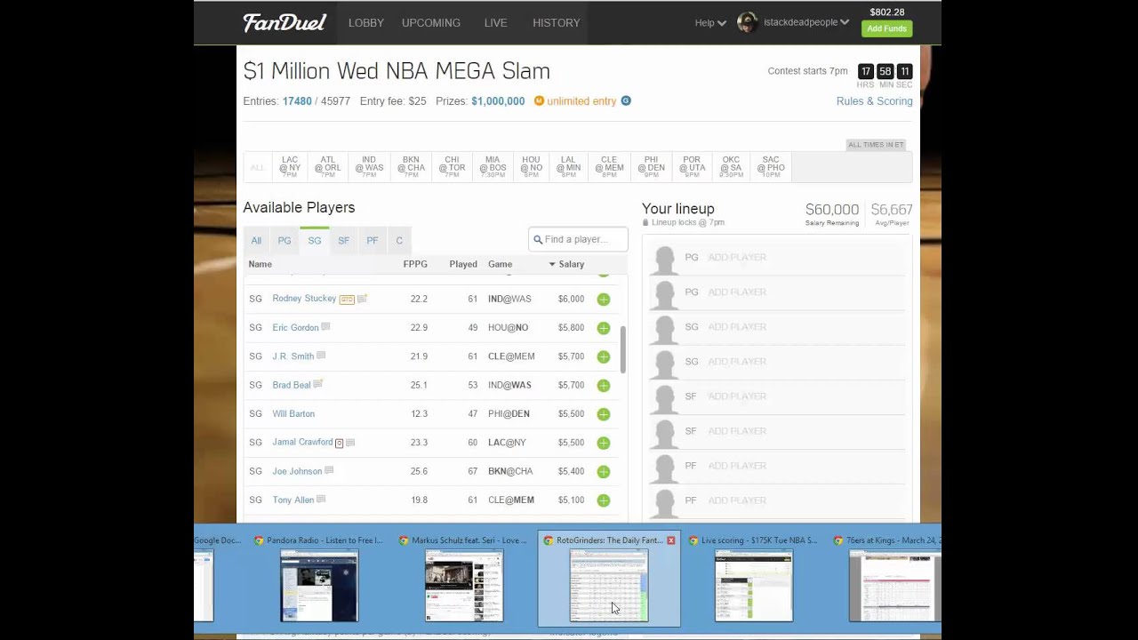This screenshot has width=1138, height=640.
Task: Add Tony Allen with the green plus
Action: (x=604, y=500)
